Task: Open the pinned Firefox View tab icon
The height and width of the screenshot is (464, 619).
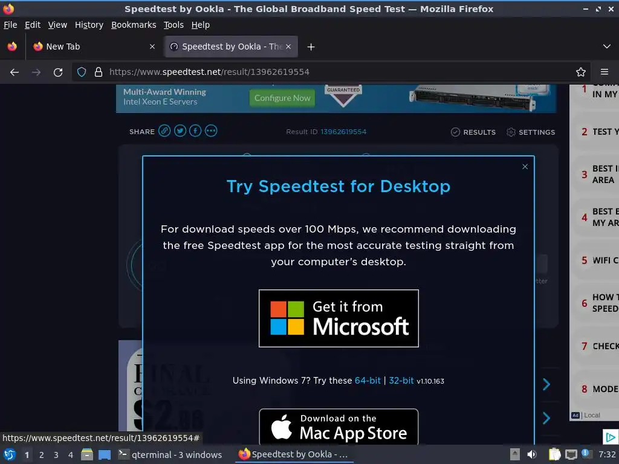Action: (12, 47)
